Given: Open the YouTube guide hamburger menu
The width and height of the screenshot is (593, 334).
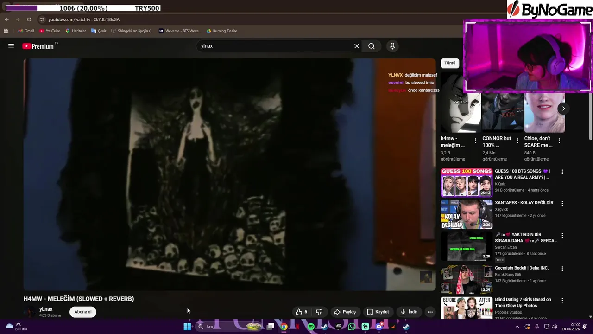Looking at the screenshot, I should click(11, 46).
